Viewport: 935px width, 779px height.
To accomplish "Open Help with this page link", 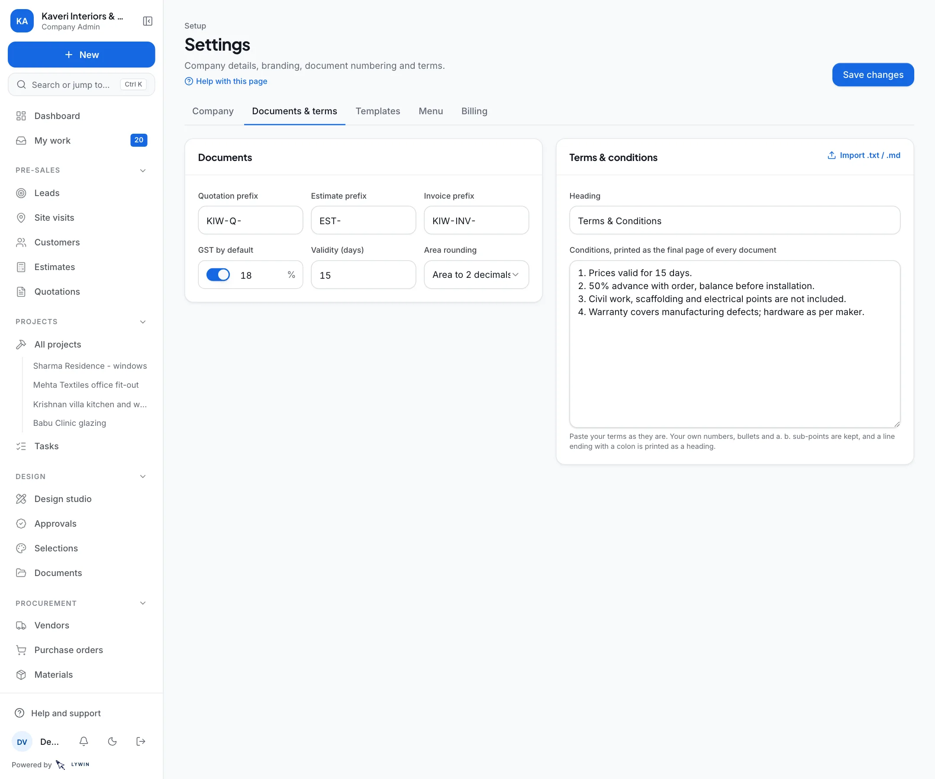I will [x=226, y=81].
